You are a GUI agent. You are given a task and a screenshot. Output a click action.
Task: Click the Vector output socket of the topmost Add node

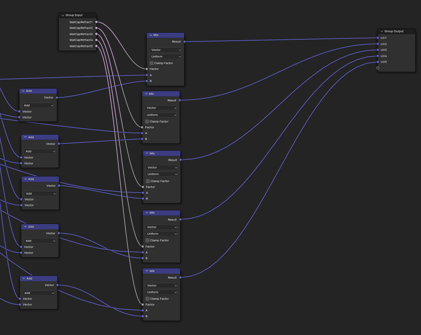[x=57, y=98]
